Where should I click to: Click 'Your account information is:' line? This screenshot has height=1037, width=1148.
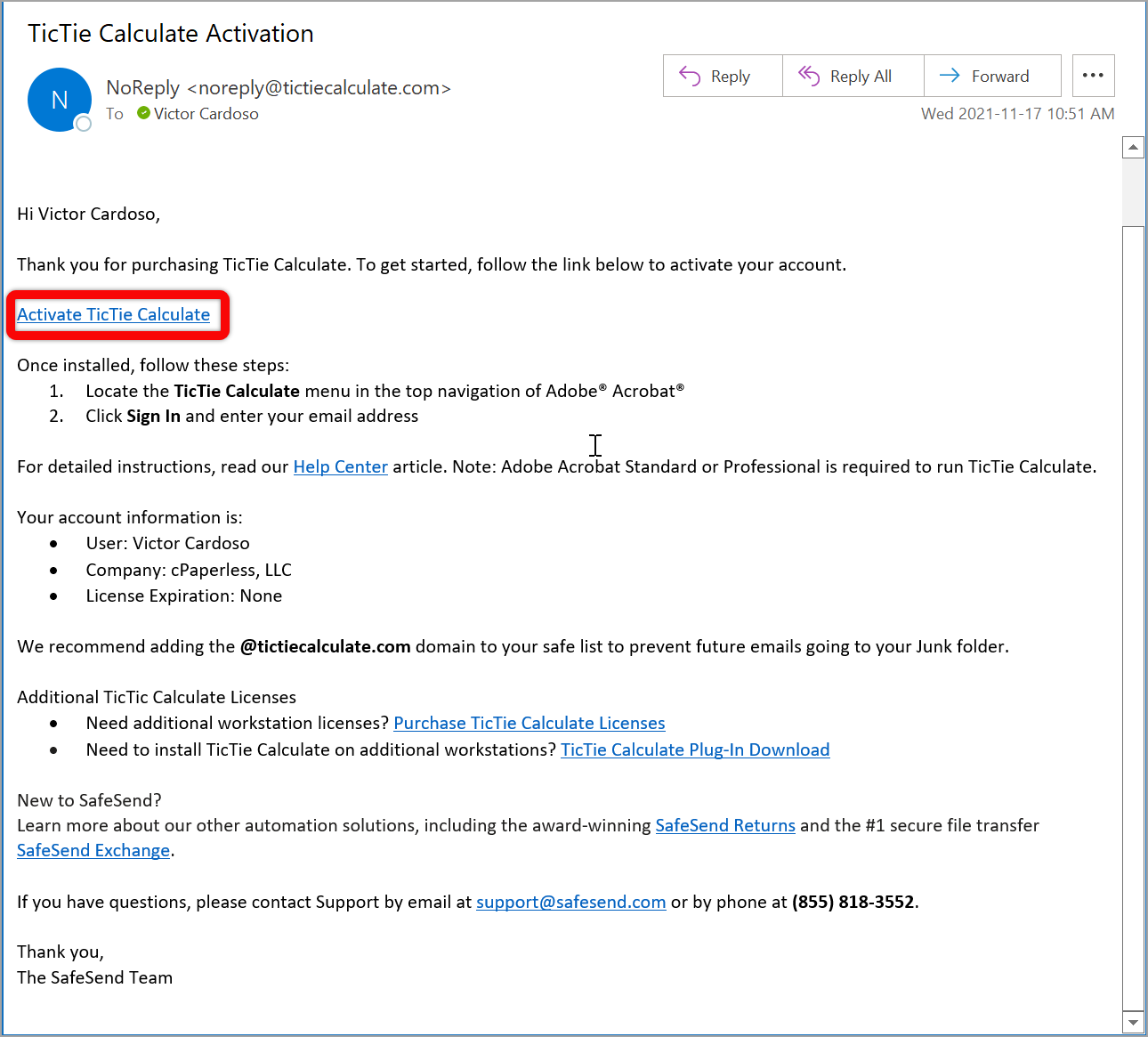coord(130,517)
